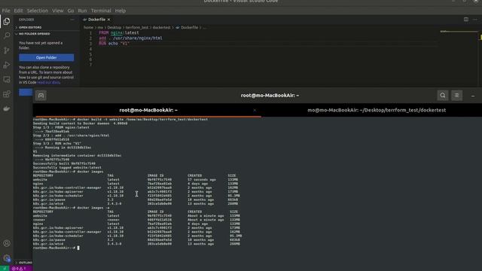
Task: Click the terminal new tab icon
Action: coord(41,96)
